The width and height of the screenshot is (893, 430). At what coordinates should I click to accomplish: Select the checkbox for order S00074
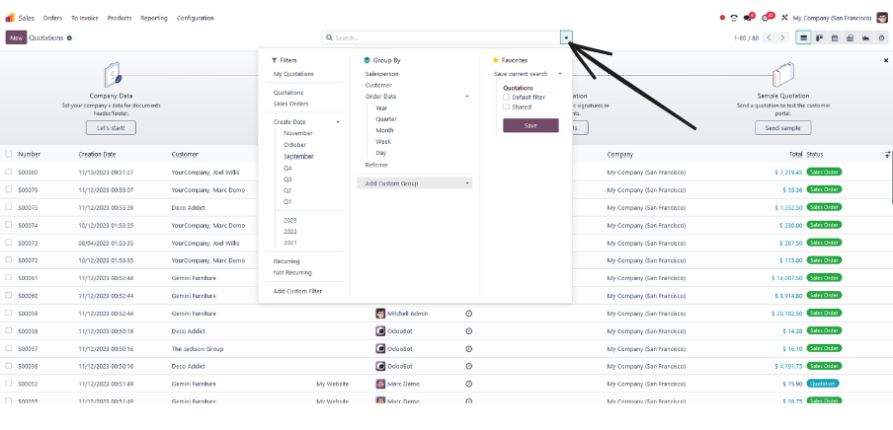point(9,225)
